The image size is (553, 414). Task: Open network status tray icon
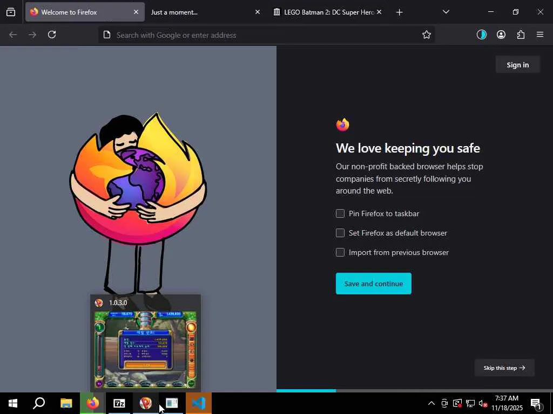[x=470, y=403]
